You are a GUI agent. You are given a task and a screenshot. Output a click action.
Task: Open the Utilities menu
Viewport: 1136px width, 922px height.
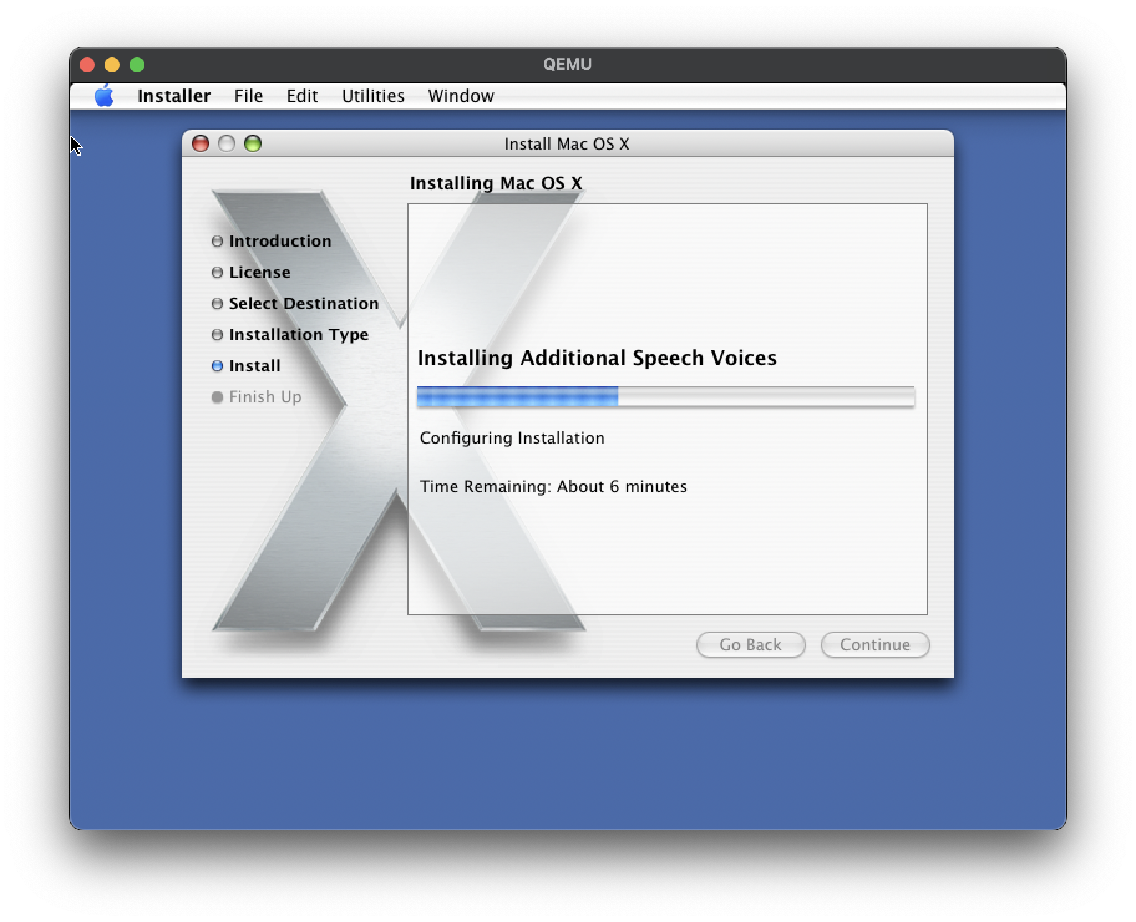click(x=373, y=96)
